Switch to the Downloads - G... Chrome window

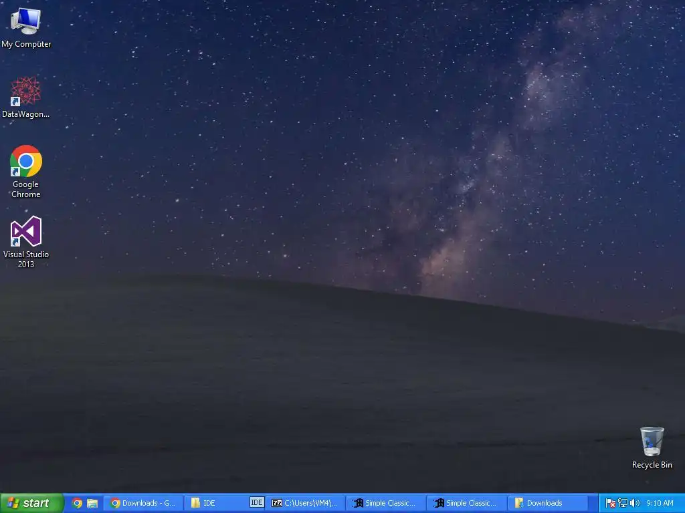[143, 503]
